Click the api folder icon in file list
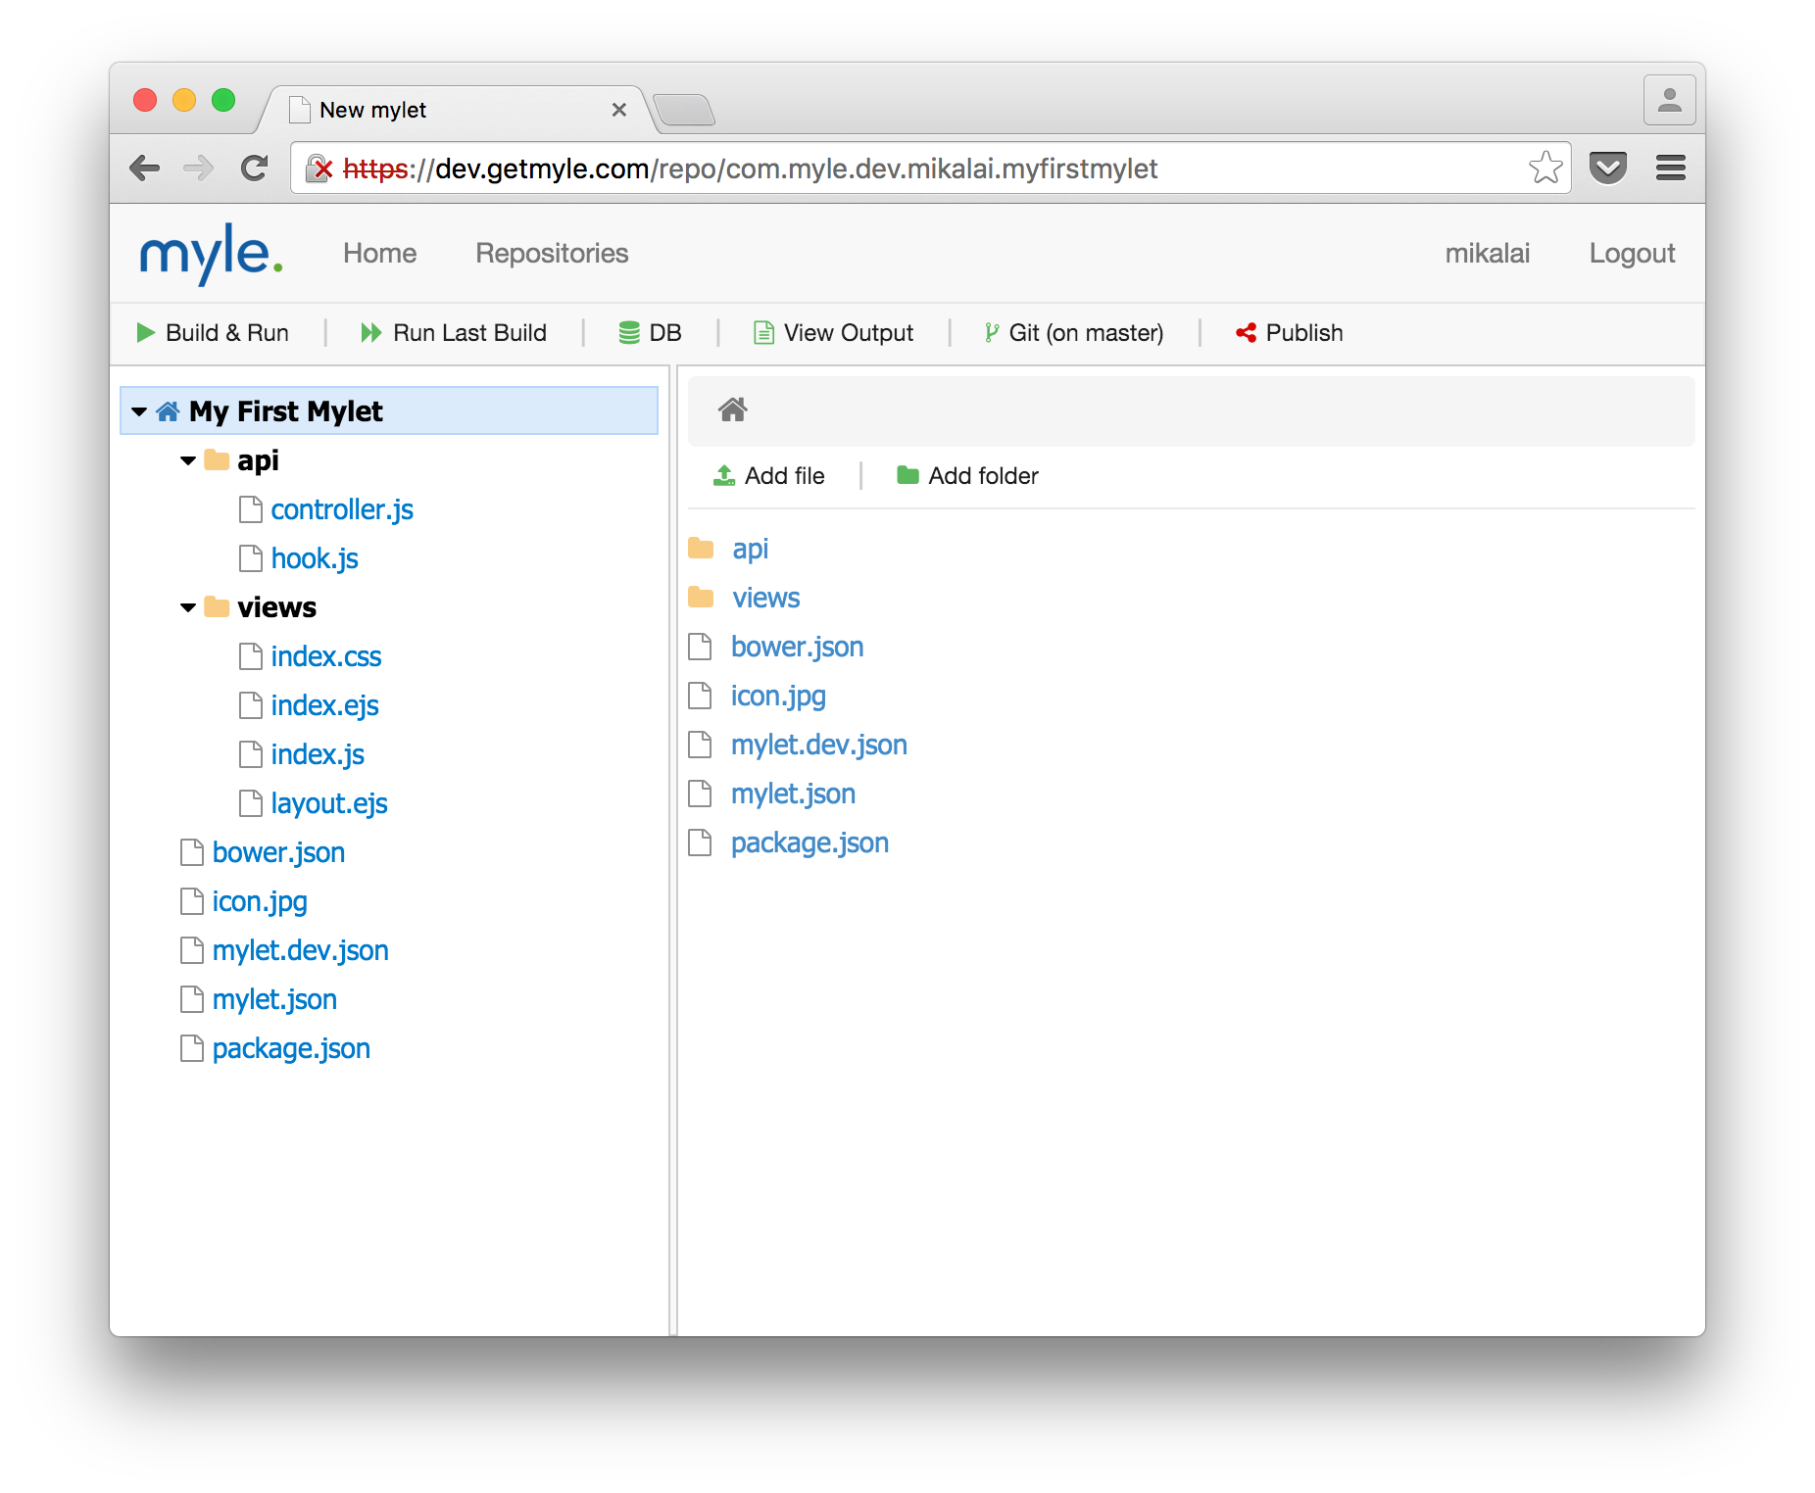This screenshot has height=1493, width=1815. pyautogui.click(x=701, y=548)
